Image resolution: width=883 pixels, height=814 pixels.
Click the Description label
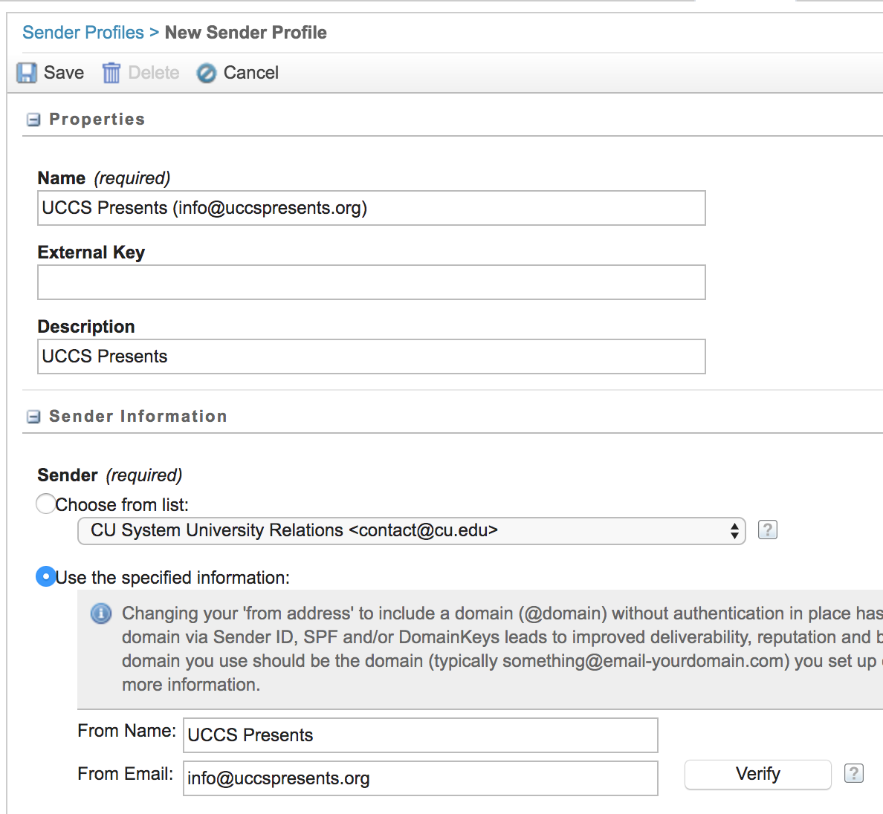[x=86, y=327]
